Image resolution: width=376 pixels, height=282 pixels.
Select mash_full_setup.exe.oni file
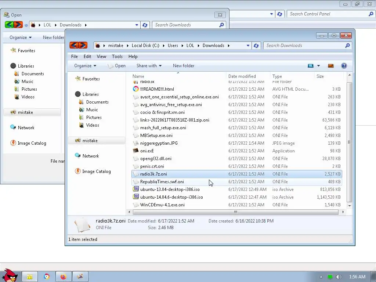point(237,128)
